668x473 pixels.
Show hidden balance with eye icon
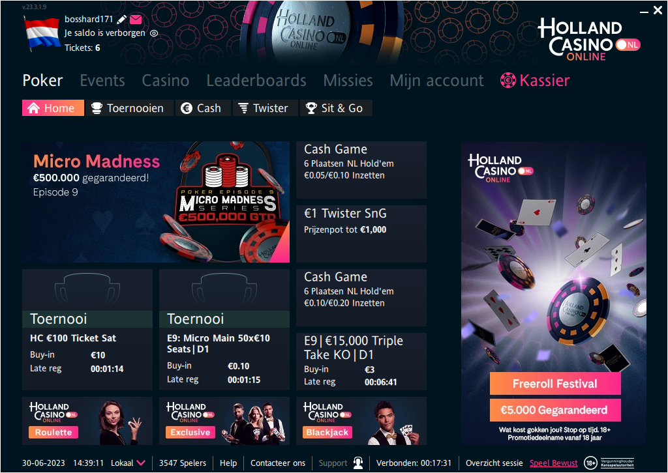(154, 33)
